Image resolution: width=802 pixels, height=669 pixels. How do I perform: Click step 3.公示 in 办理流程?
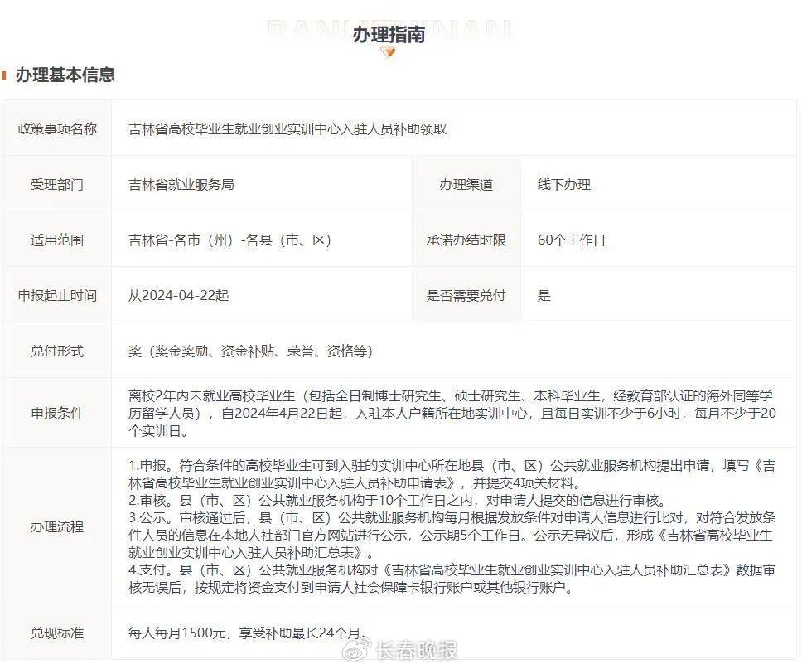pos(452,535)
